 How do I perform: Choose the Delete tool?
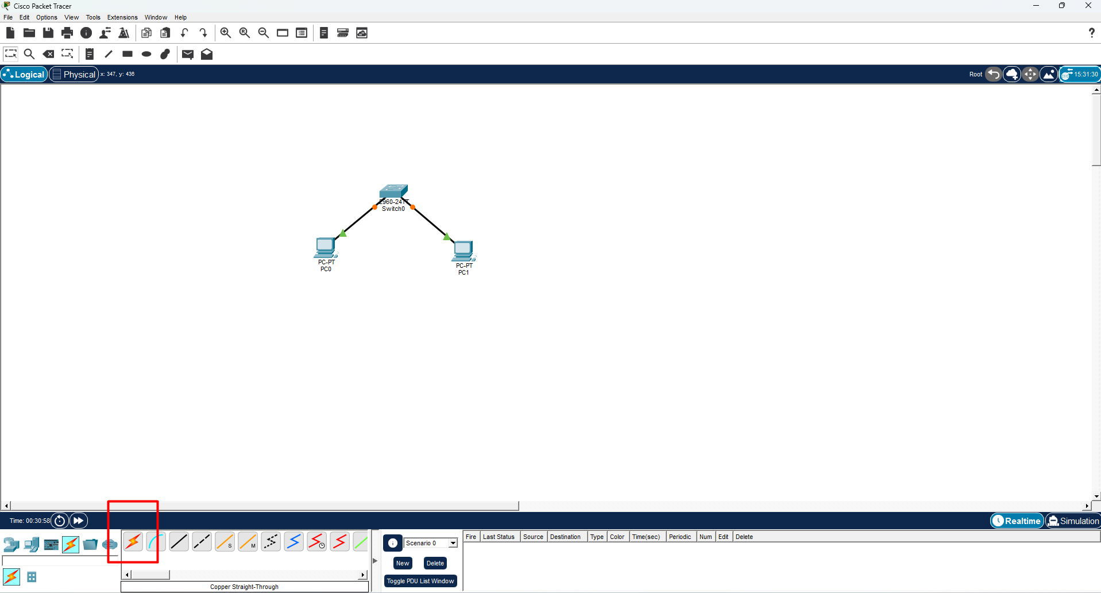click(x=49, y=54)
